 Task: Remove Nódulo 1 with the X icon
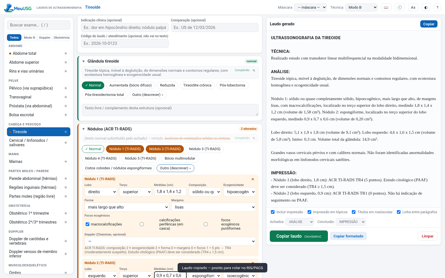253,179
